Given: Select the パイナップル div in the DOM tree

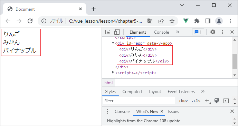Looking at the screenshot, I should tap(144, 61).
